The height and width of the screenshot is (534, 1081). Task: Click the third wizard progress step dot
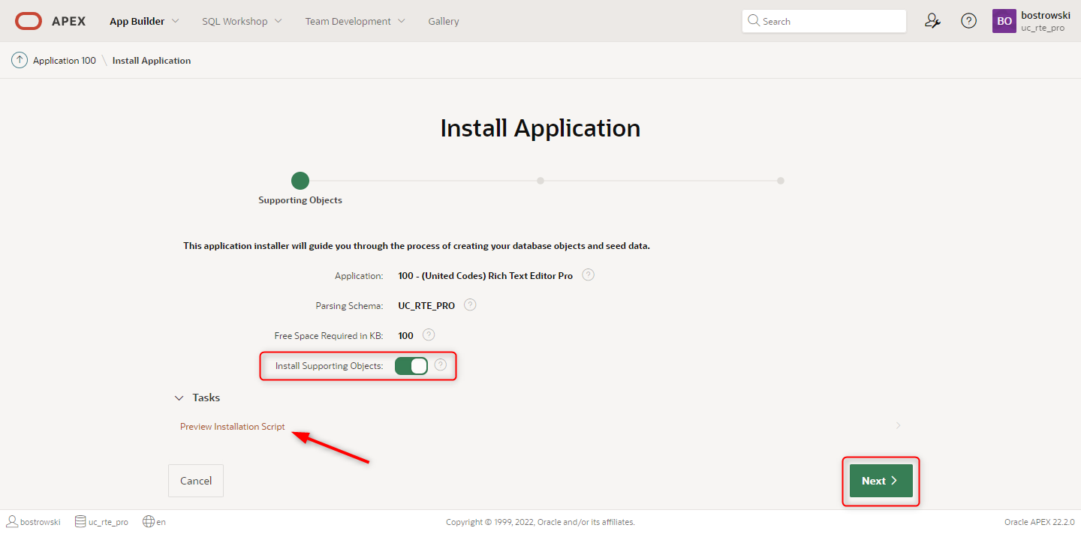pos(781,181)
